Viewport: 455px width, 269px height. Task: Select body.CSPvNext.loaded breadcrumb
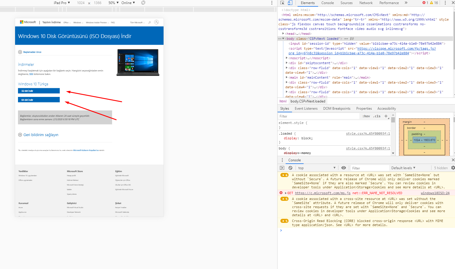[308, 101]
